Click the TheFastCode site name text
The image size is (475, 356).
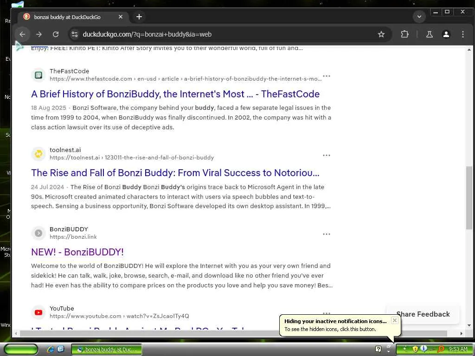[70, 71]
